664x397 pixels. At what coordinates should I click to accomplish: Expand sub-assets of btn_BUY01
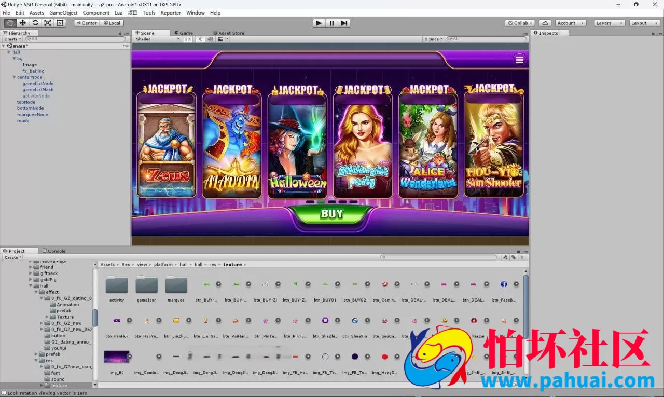click(x=337, y=284)
